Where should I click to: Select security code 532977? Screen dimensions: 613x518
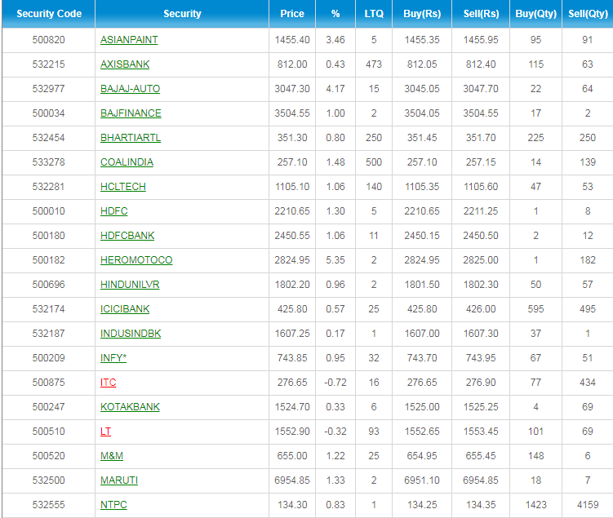point(48,89)
